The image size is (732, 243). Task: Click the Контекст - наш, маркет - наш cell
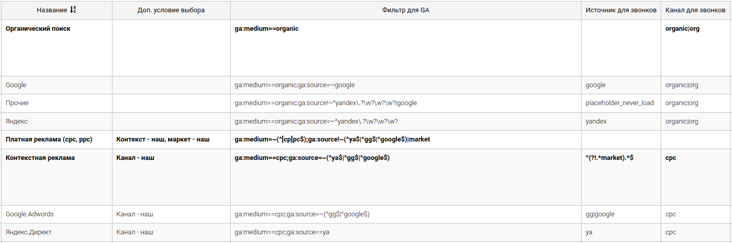[x=163, y=139]
